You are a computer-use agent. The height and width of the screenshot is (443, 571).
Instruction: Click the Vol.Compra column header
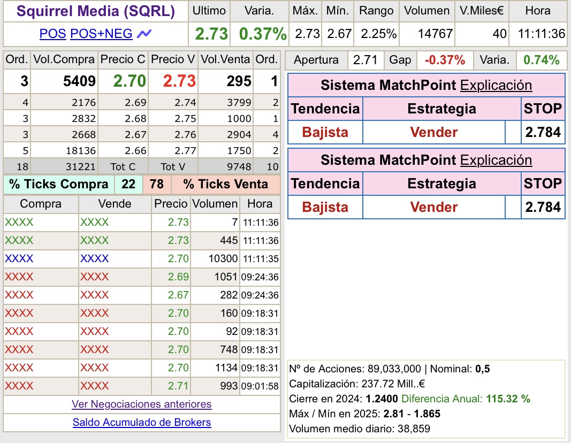click(x=64, y=59)
